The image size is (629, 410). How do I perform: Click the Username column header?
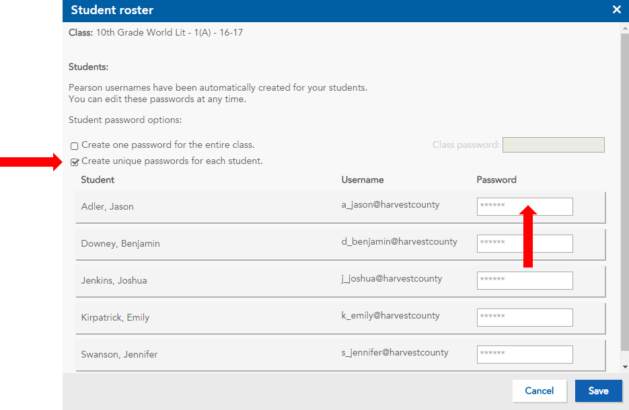[x=362, y=179]
